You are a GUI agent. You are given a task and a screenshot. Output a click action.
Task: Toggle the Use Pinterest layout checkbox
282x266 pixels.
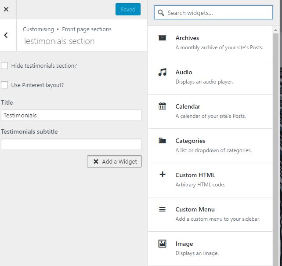[x=4, y=85]
